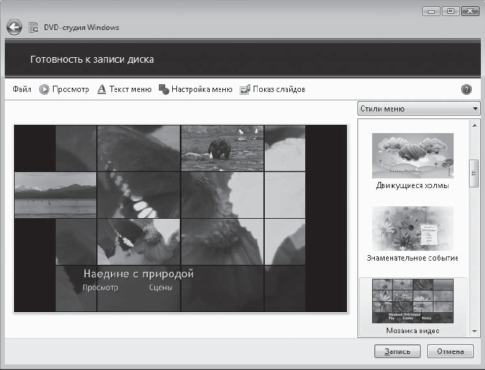
Task: Minimize the DVD-студия window
Action: pos(431,11)
